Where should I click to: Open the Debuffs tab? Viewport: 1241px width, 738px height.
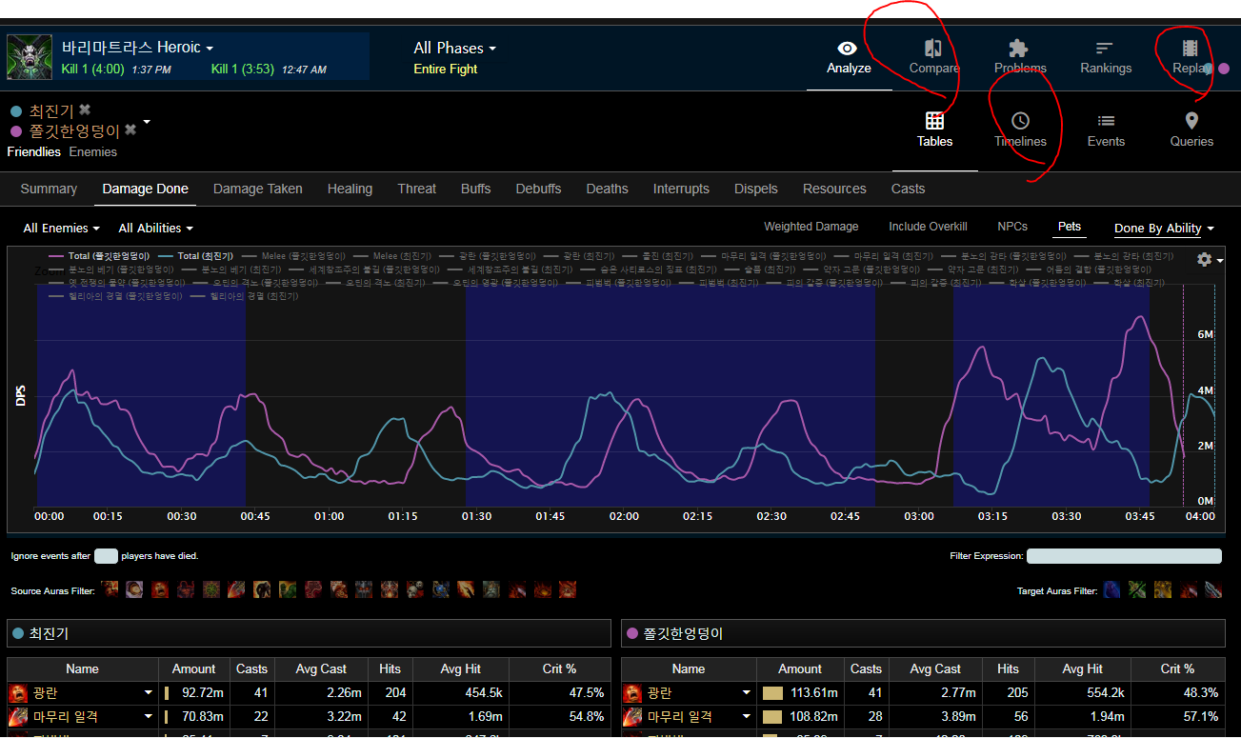pos(538,189)
